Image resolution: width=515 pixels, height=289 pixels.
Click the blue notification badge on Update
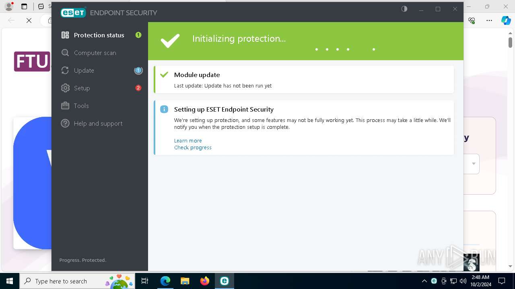pyautogui.click(x=138, y=70)
